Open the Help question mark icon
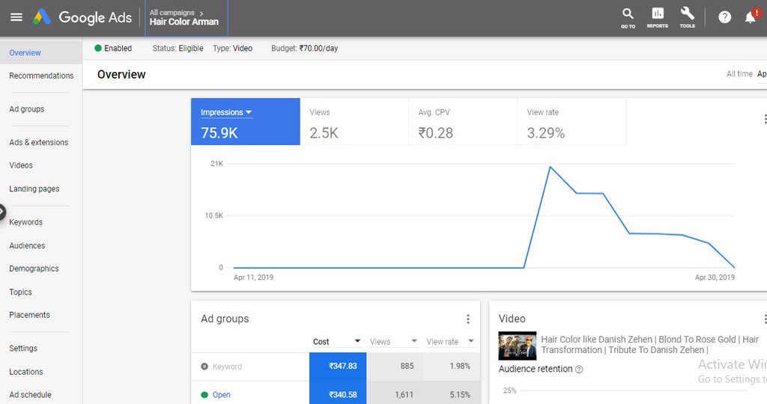The height and width of the screenshot is (404, 767). pyautogui.click(x=724, y=18)
